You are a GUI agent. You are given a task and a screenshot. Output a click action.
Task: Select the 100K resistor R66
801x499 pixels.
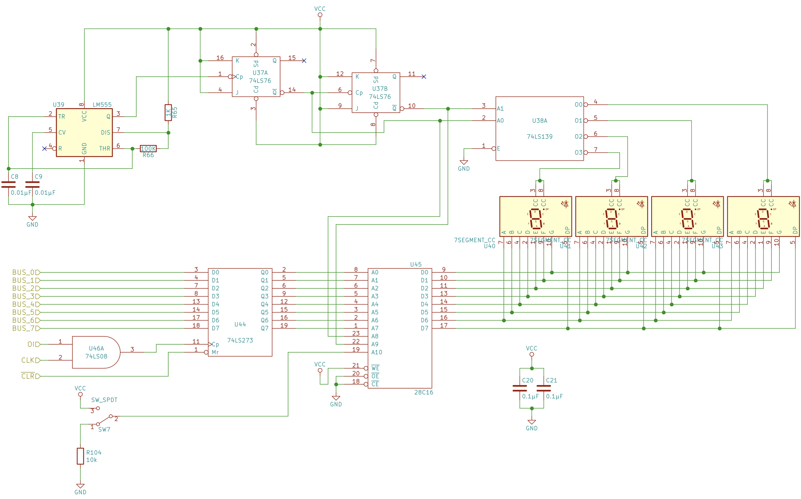(148, 148)
